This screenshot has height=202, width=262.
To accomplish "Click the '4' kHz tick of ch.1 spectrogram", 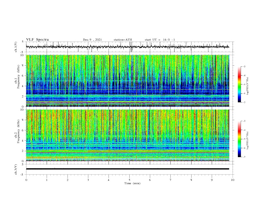I will pyautogui.click(x=23, y=86).
